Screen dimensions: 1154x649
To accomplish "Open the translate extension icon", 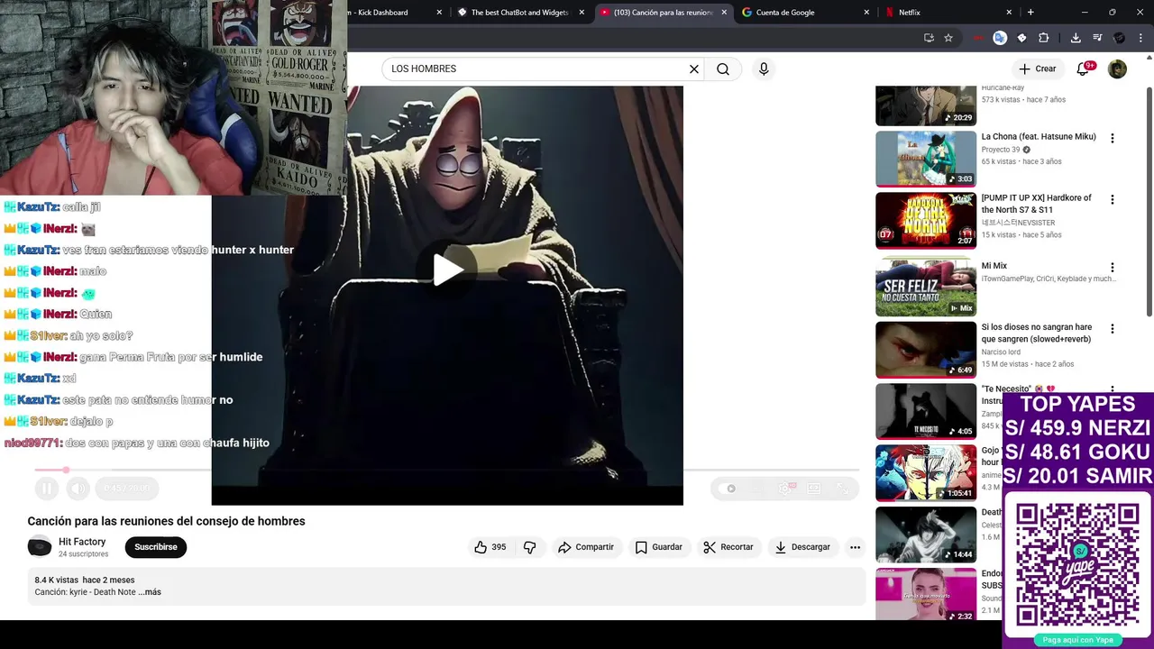I will click(x=1000, y=38).
